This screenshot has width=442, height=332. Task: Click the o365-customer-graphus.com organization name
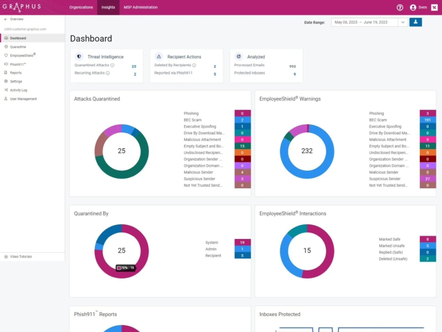(x=25, y=29)
